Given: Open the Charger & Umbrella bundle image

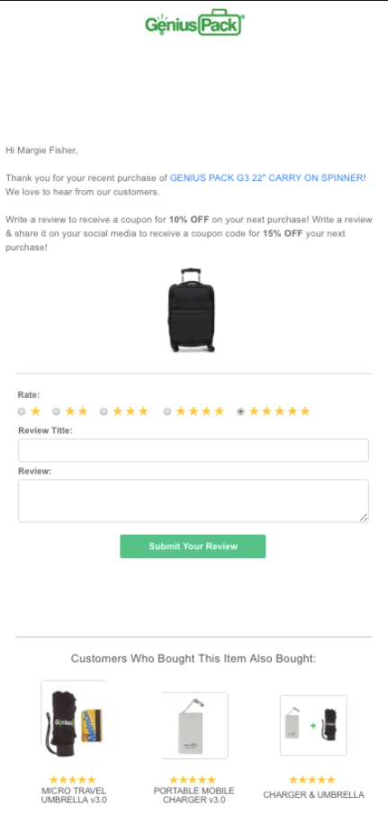Looking at the screenshot, I should (x=313, y=725).
